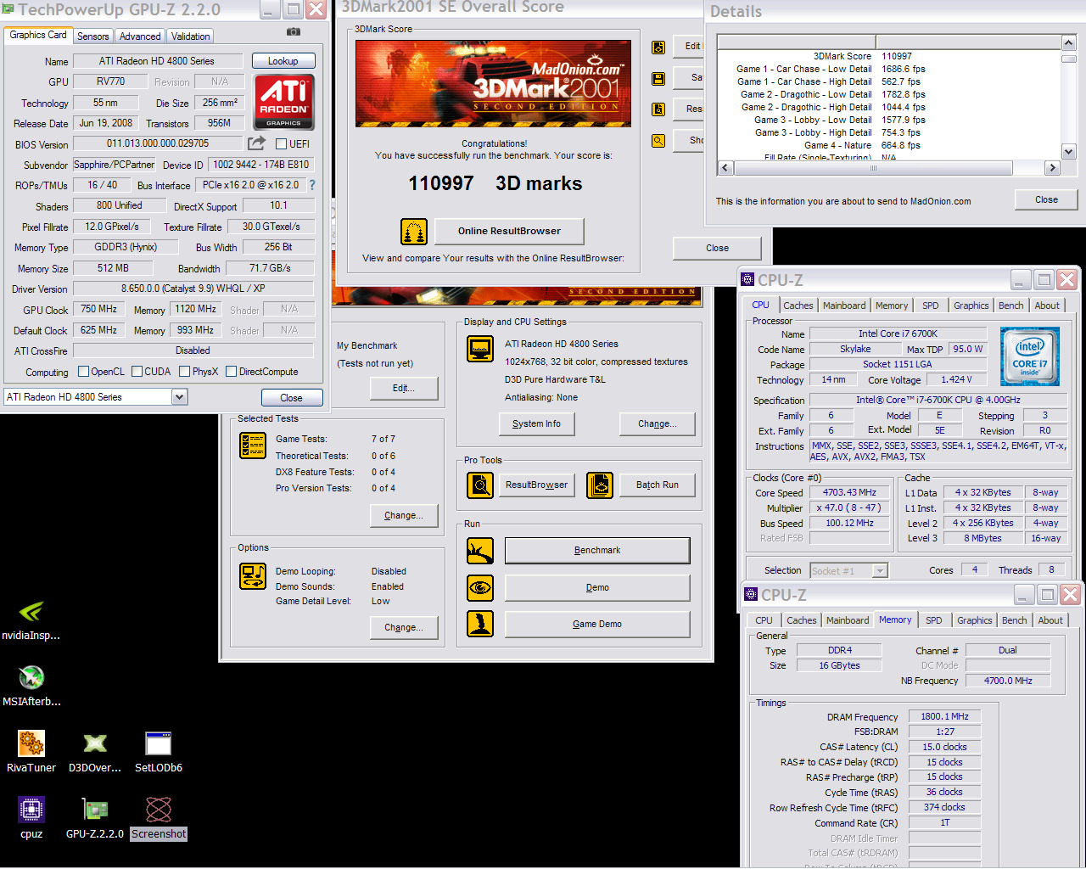The width and height of the screenshot is (1086, 869).
Task: Click the Selected Tests checklist icon
Action: click(253, 446)
